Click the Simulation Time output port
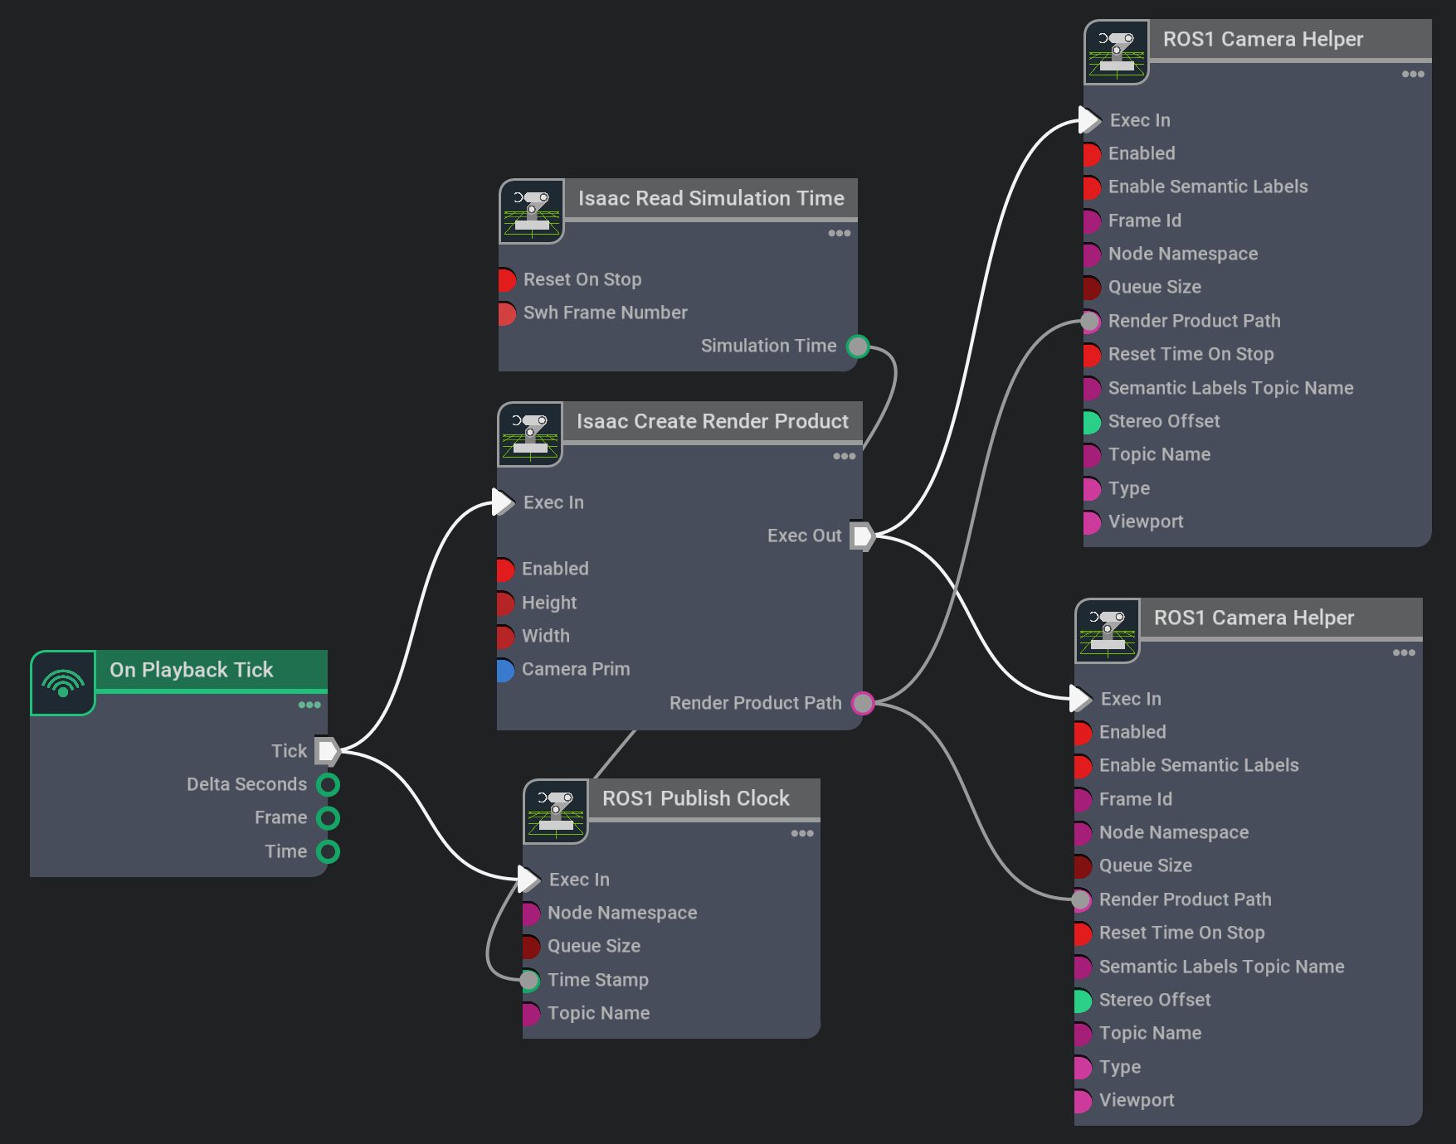The image size is (1456, 1144). click(858, 346)
